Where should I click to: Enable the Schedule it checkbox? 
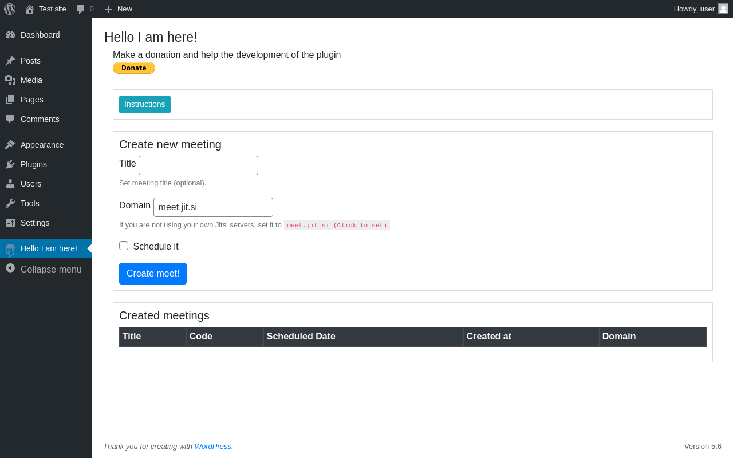[124, 246]
